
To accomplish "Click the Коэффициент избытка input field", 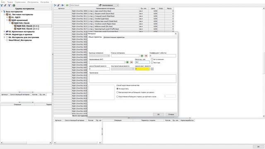I will 163,56.
